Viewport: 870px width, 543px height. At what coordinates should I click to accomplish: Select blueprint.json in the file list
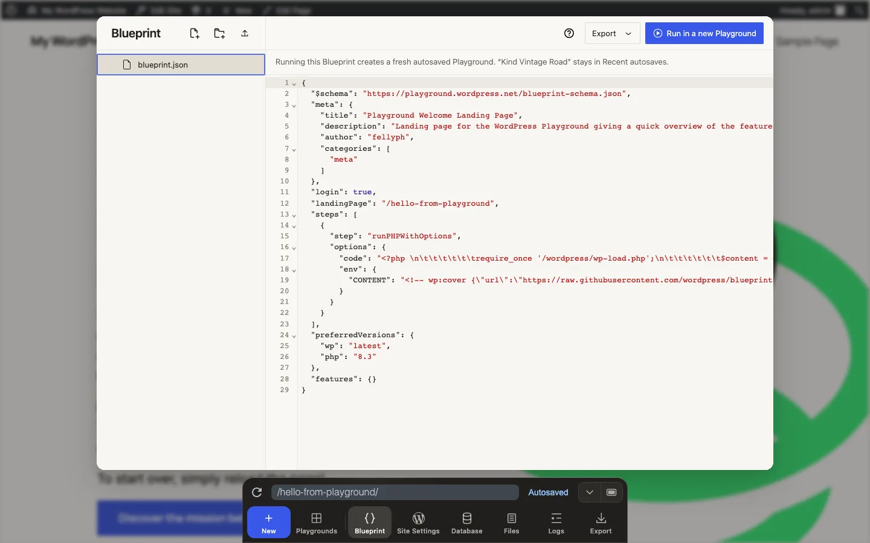tap(181, 65)
